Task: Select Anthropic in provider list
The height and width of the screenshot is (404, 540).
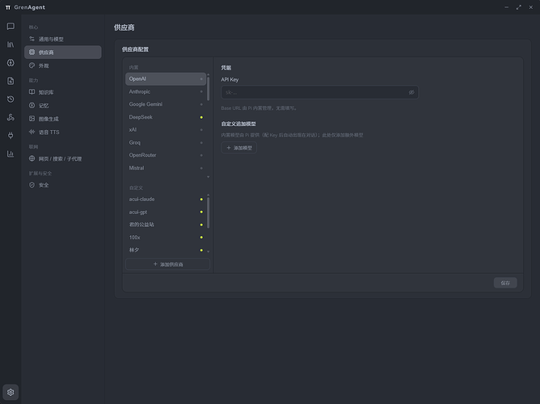Action: click(x=166, y=92)
